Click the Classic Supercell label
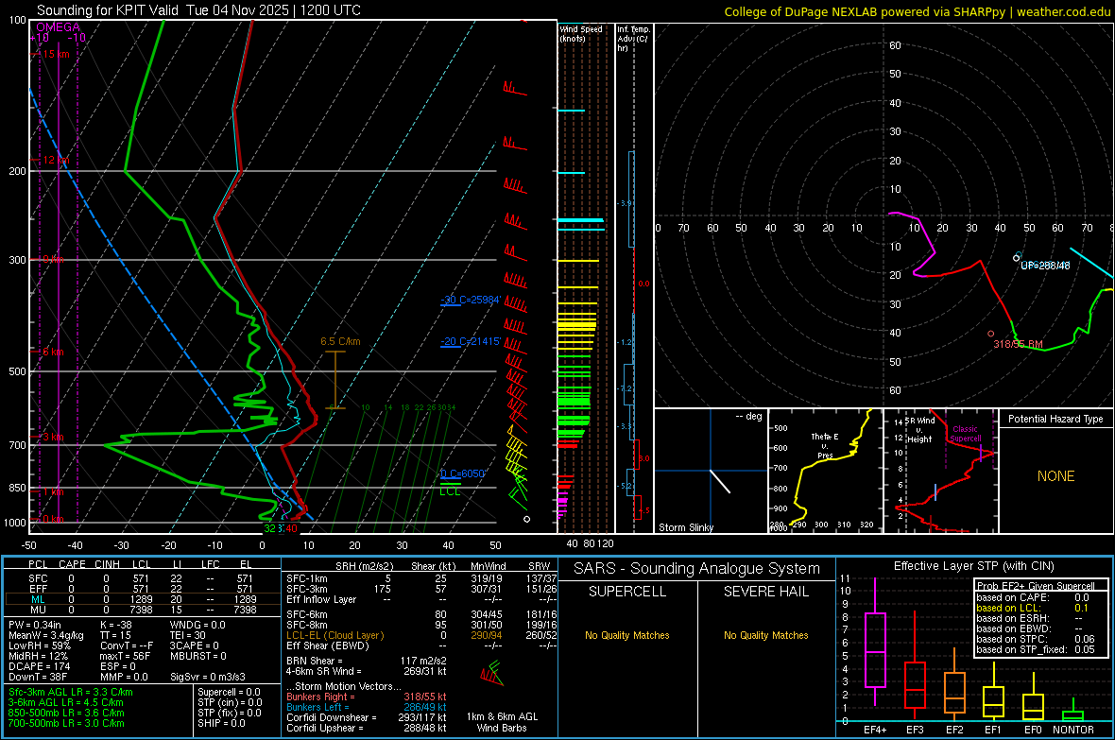Viewport: 1115px width, 740px height. (965, 434)
